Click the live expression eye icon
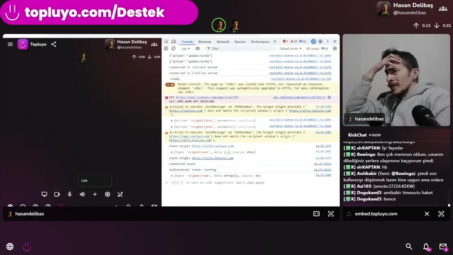This screenshot has height=255, width=453. (x=197, y=49)
